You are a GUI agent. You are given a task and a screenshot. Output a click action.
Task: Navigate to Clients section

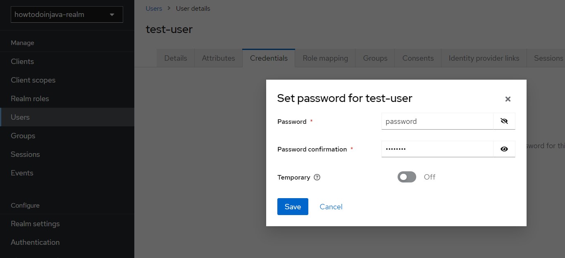point(22,61)
